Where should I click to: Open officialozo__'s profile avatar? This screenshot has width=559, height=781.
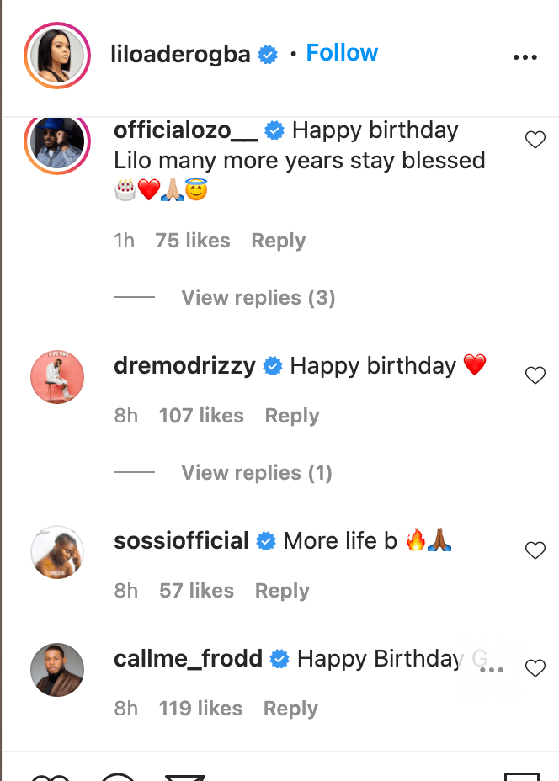tap(57, 141)
